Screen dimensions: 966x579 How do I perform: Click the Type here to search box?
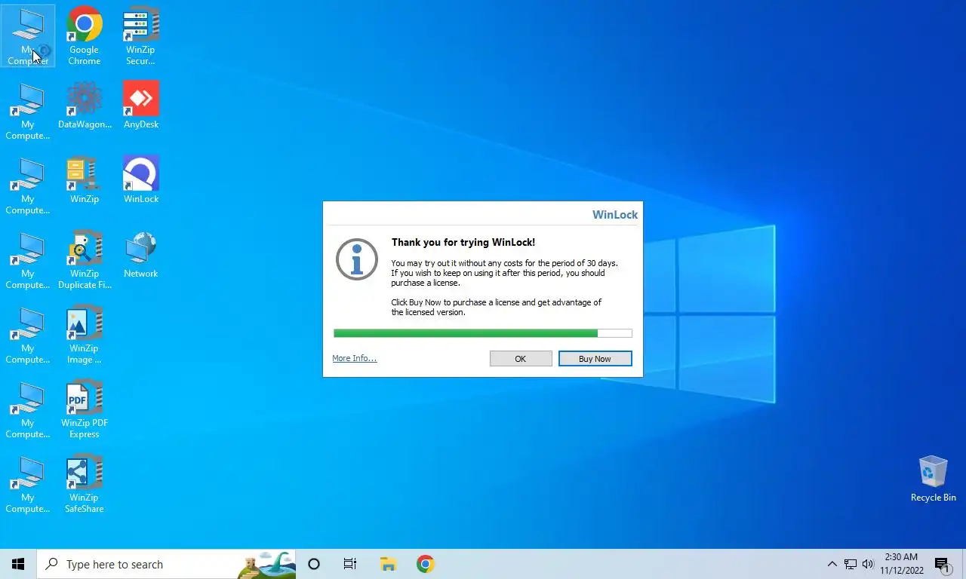pyautogui.click(x=166, y=564)
